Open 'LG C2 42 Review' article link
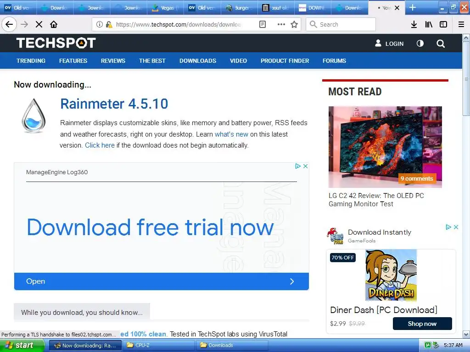 click(x=376, y=200)
